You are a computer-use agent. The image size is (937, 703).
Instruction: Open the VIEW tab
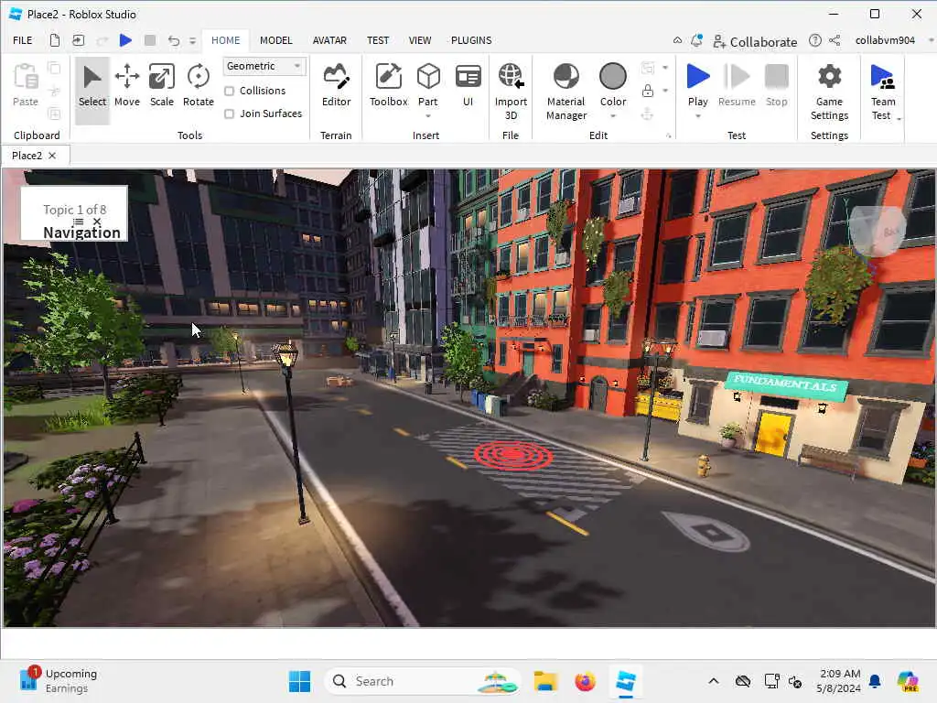[x=419, y=40]
